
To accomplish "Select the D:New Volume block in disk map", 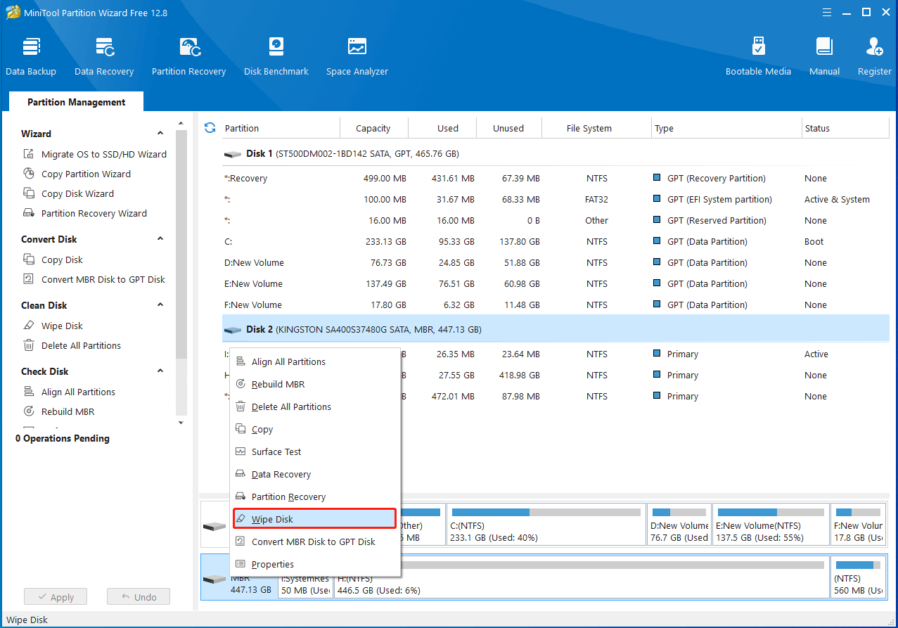I will click(679, 524).
